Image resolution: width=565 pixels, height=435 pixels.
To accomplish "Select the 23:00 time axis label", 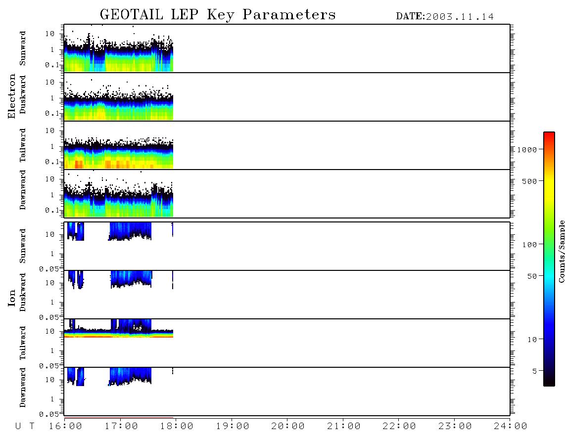I will pyautogui.click(x=455, y=426).
